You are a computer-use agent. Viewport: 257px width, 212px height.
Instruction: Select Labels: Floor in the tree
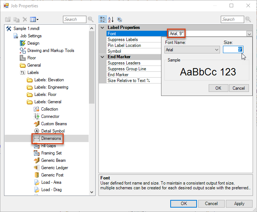point(45,94)
